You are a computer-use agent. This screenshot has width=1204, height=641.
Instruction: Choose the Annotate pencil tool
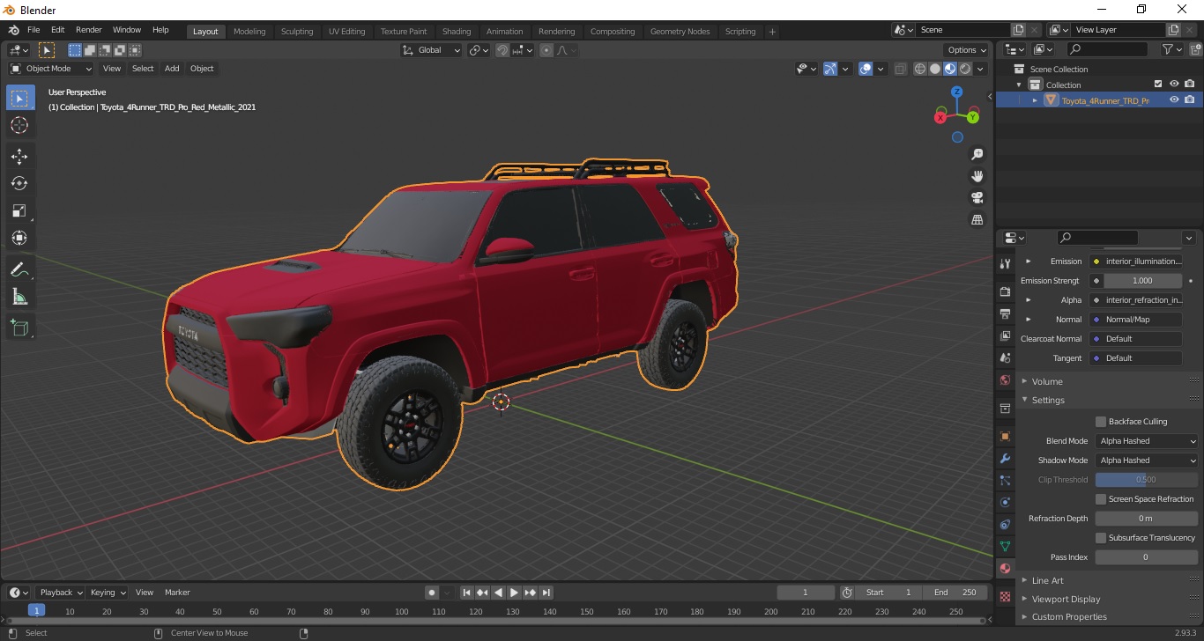(x=19, y=269)
